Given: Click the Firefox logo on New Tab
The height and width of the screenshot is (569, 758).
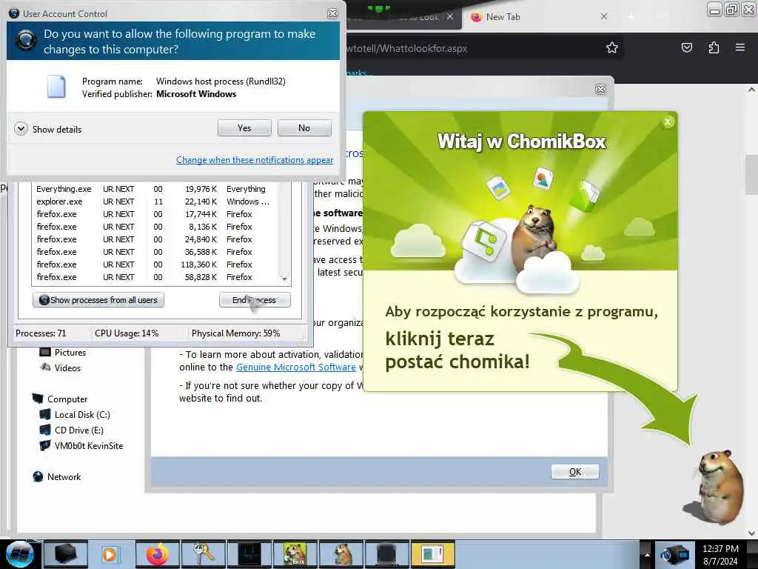Looking at the screenshot, I should tap(476, 17).
